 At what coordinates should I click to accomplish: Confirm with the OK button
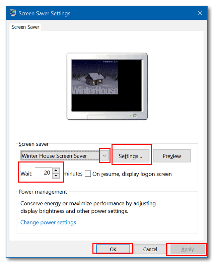pyautogui.click(x=113, y=249)
